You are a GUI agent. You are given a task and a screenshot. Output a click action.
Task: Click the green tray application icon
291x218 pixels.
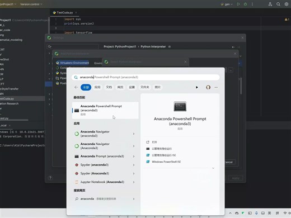click(x=243, y=213)
